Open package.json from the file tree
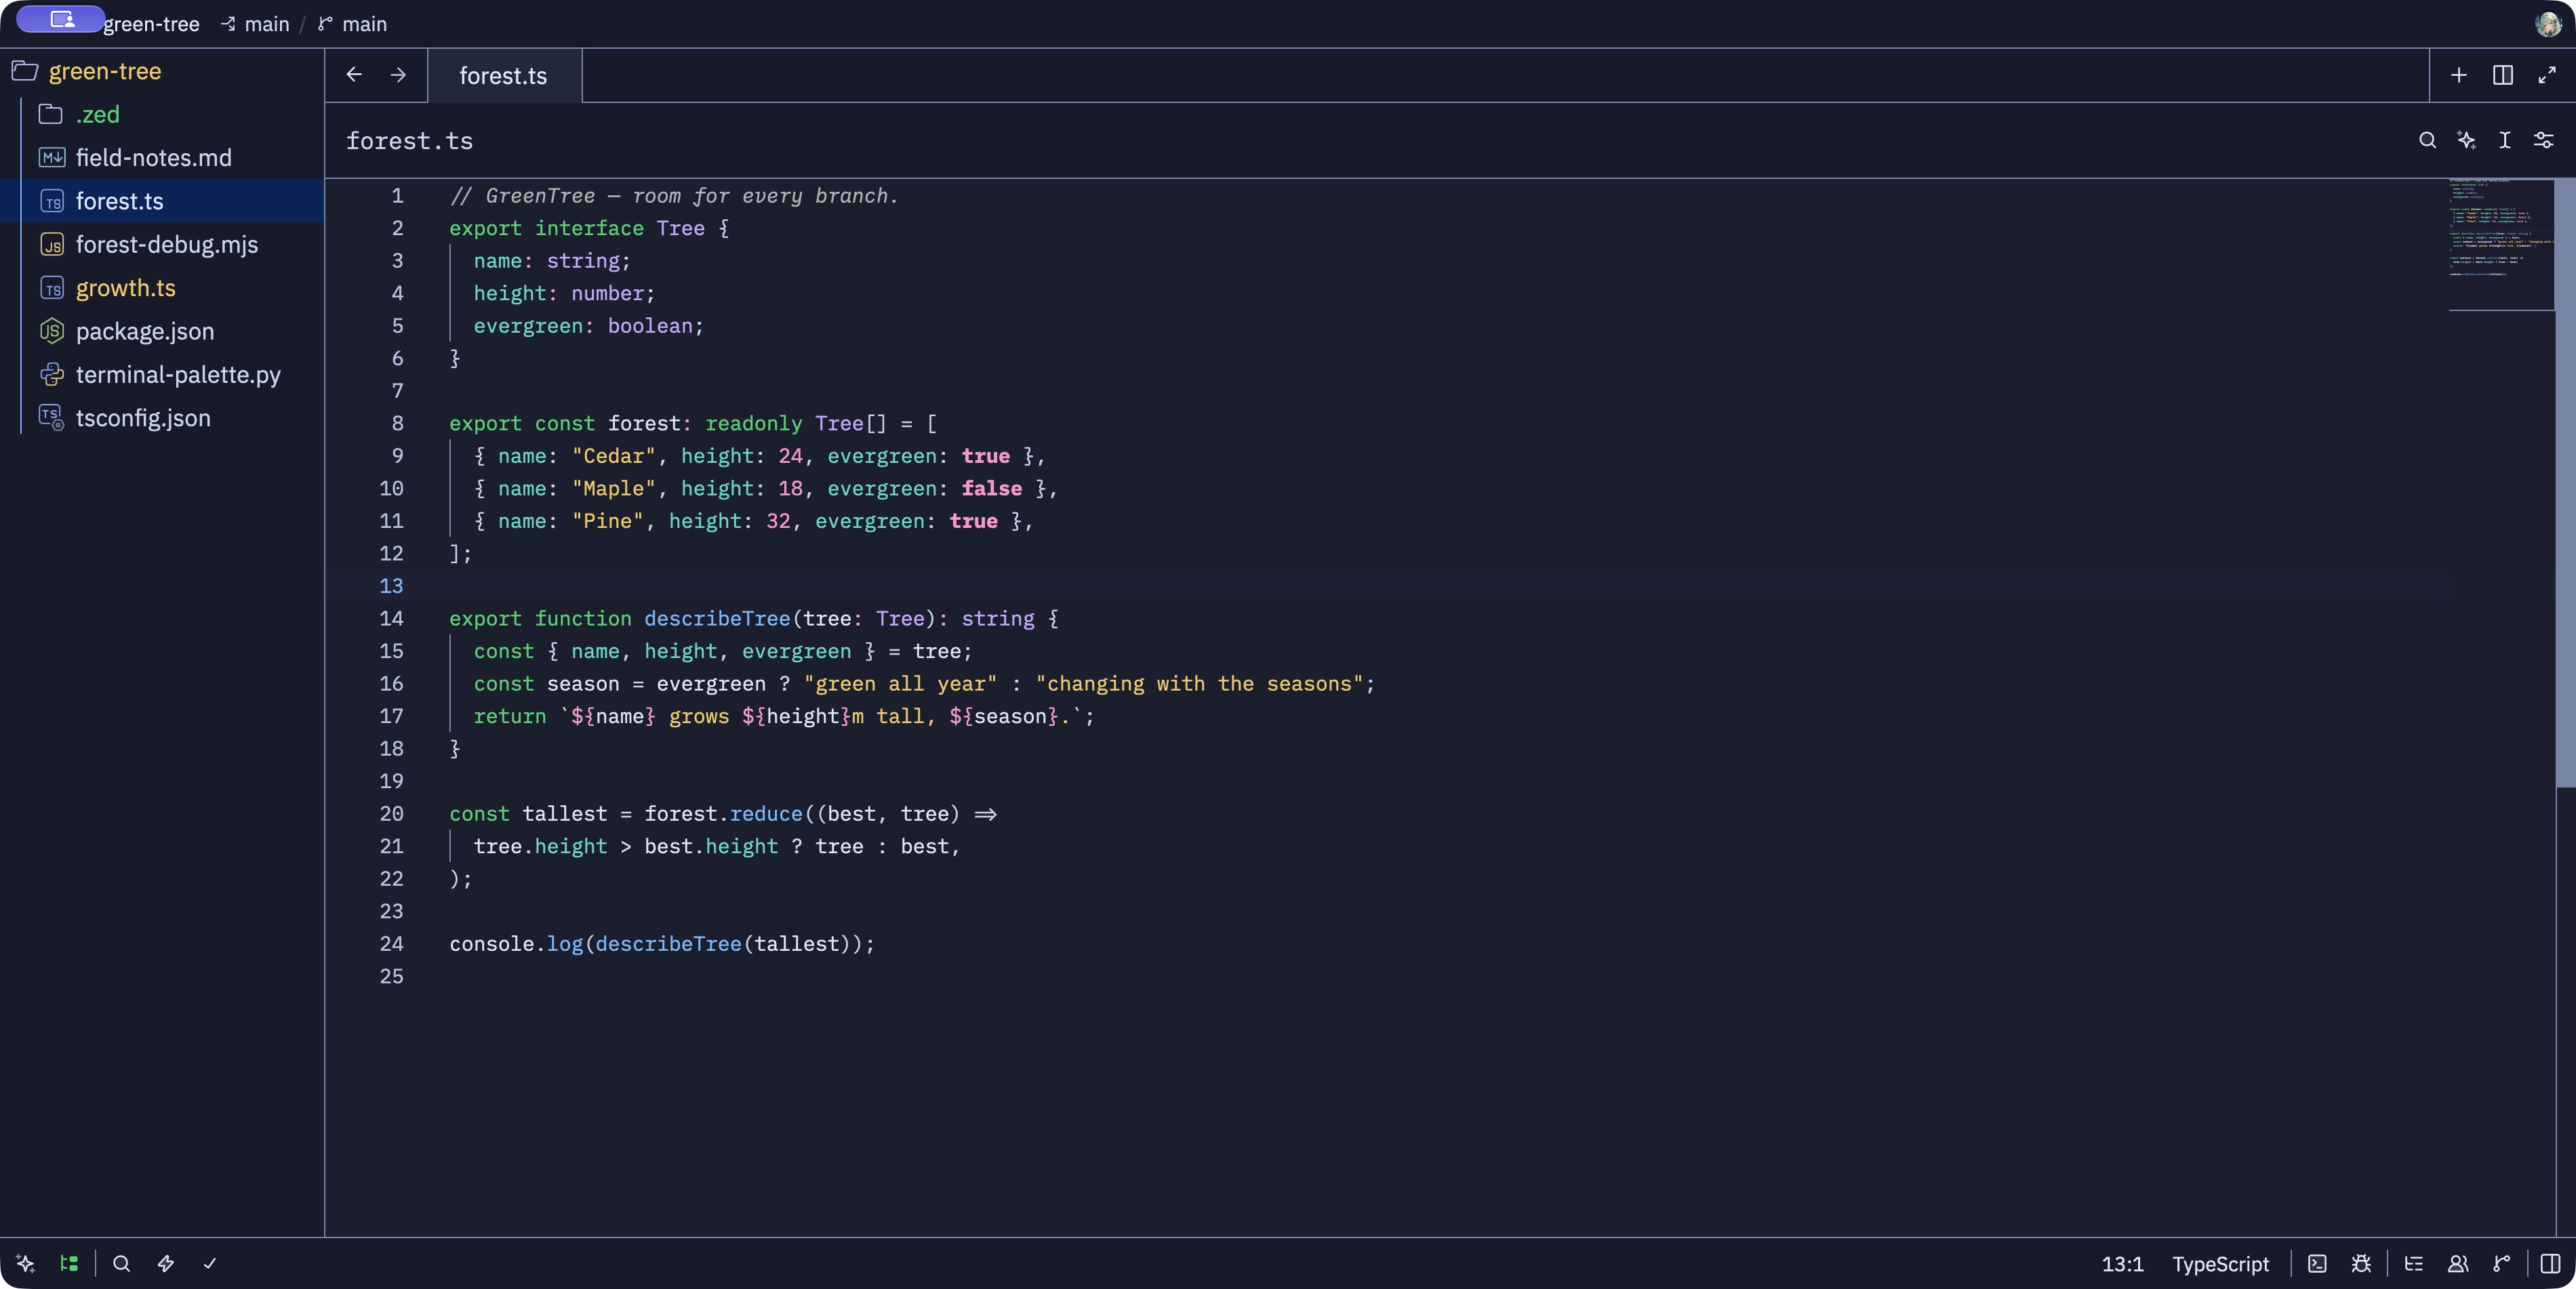This screenshot has height=1289, width=2576. click(162, 331)
